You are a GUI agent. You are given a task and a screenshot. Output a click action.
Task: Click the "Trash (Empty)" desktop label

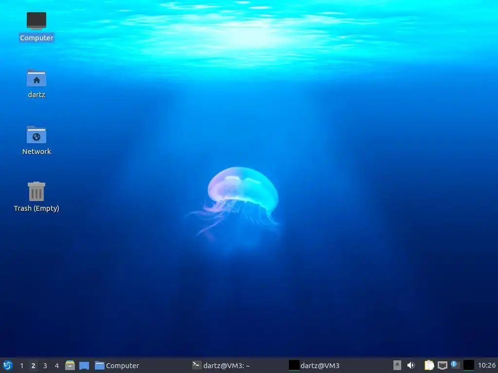tap(36, 208)
